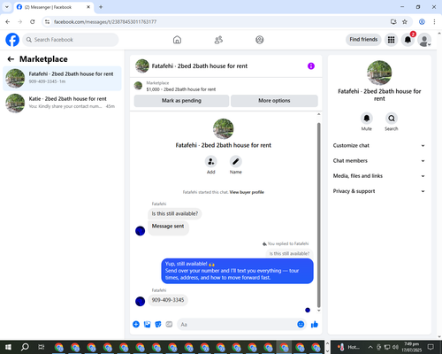This screenshot has height=354, width=442.
Task: Expand Chat members section
Action: point(379,161)
